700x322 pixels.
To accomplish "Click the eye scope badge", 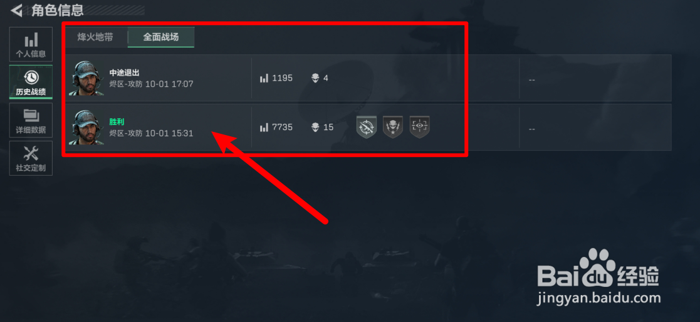I will (420, 128).
